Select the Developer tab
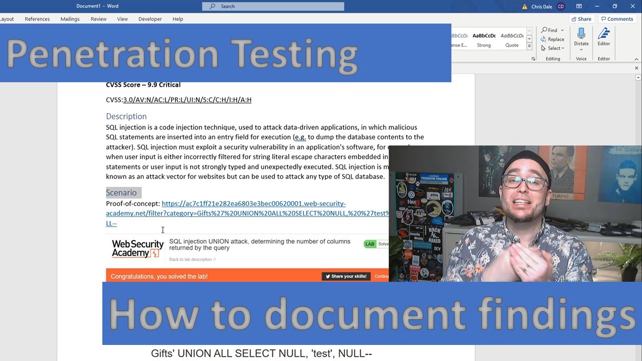The width and height of the screenshot is (642, 361). [x=150, y=19]
